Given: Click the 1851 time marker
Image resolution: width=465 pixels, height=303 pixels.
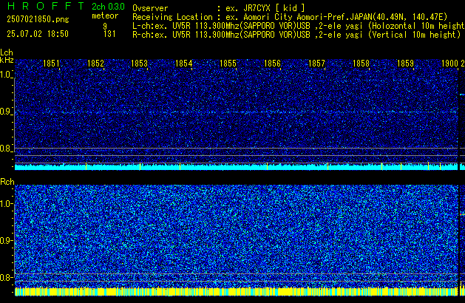Looking at the screenshot, I should tap(51, 64).
